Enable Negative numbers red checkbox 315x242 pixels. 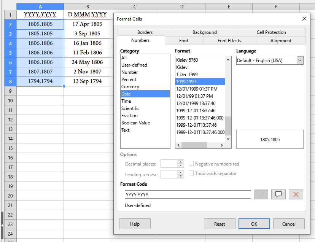(x=191, y=164)
